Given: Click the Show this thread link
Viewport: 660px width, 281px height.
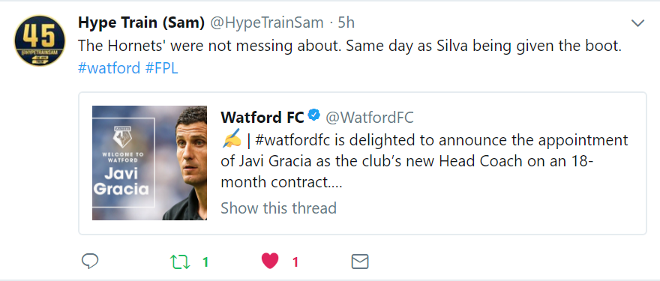Looking at the screenshot, I should pos(279,208).
